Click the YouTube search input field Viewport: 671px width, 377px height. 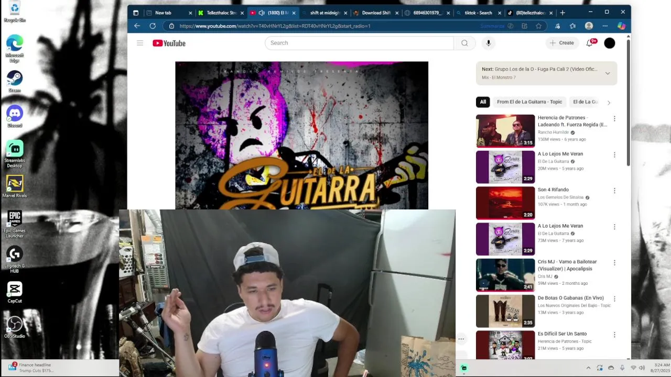coord(359,43)
